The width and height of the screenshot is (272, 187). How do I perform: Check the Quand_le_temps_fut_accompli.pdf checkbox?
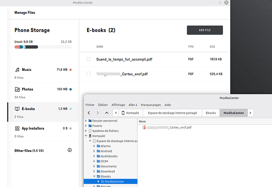(x=89, y=59)
